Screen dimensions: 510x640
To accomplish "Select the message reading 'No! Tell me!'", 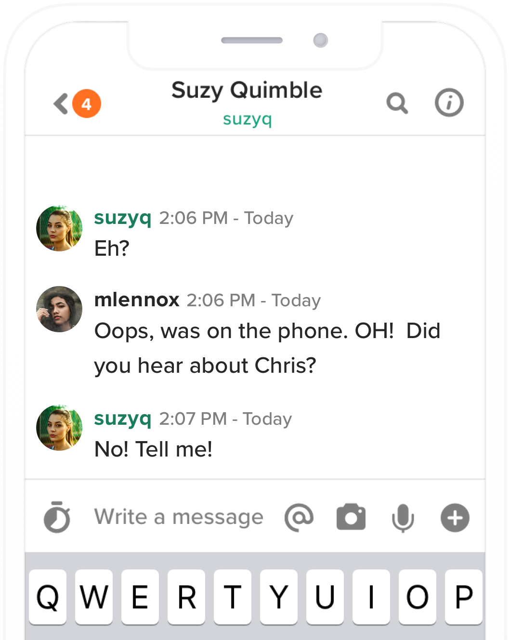I will pos(154,449).
